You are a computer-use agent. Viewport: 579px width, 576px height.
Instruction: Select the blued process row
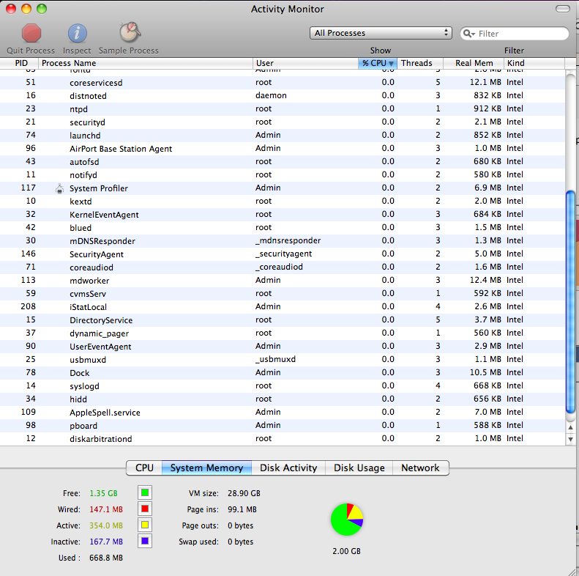point(283,228)
